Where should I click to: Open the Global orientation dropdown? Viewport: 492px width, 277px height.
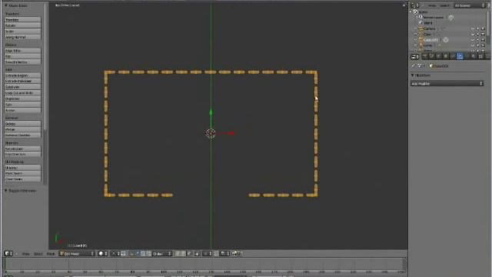pyautogui.click(x=162, y=253)
